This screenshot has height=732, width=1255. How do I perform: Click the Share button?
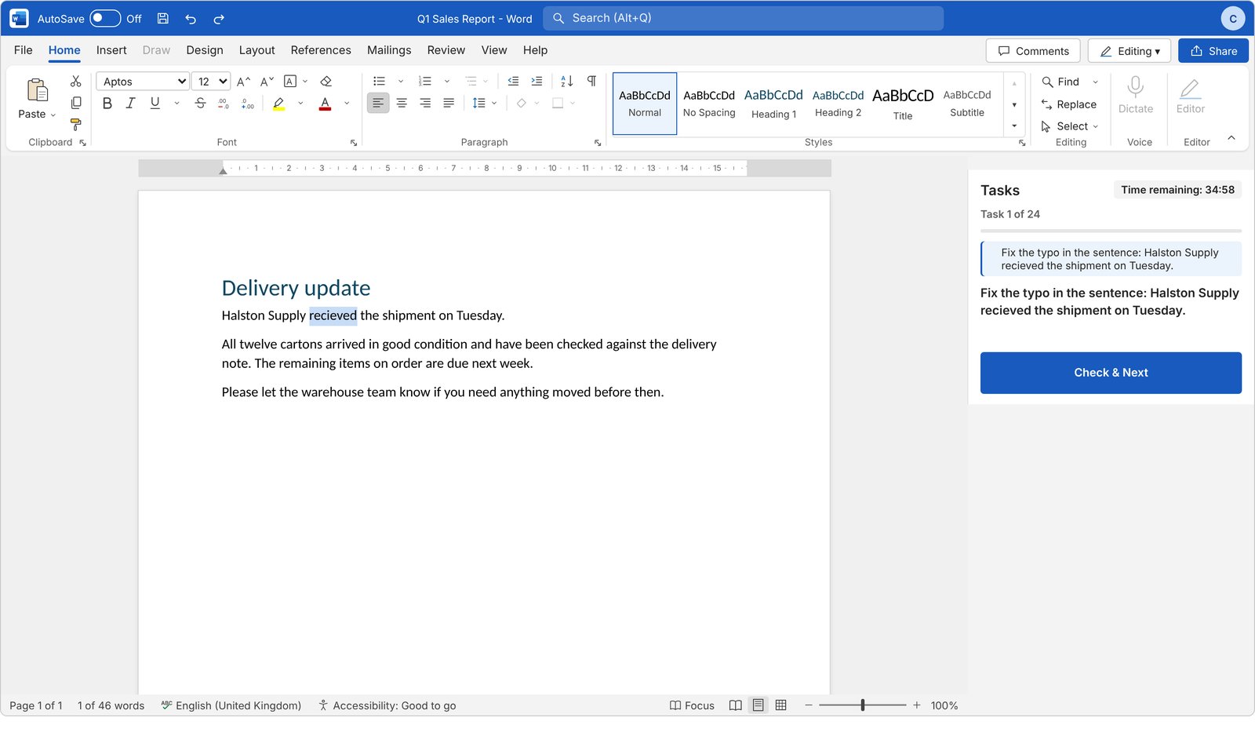[1213, 51]
